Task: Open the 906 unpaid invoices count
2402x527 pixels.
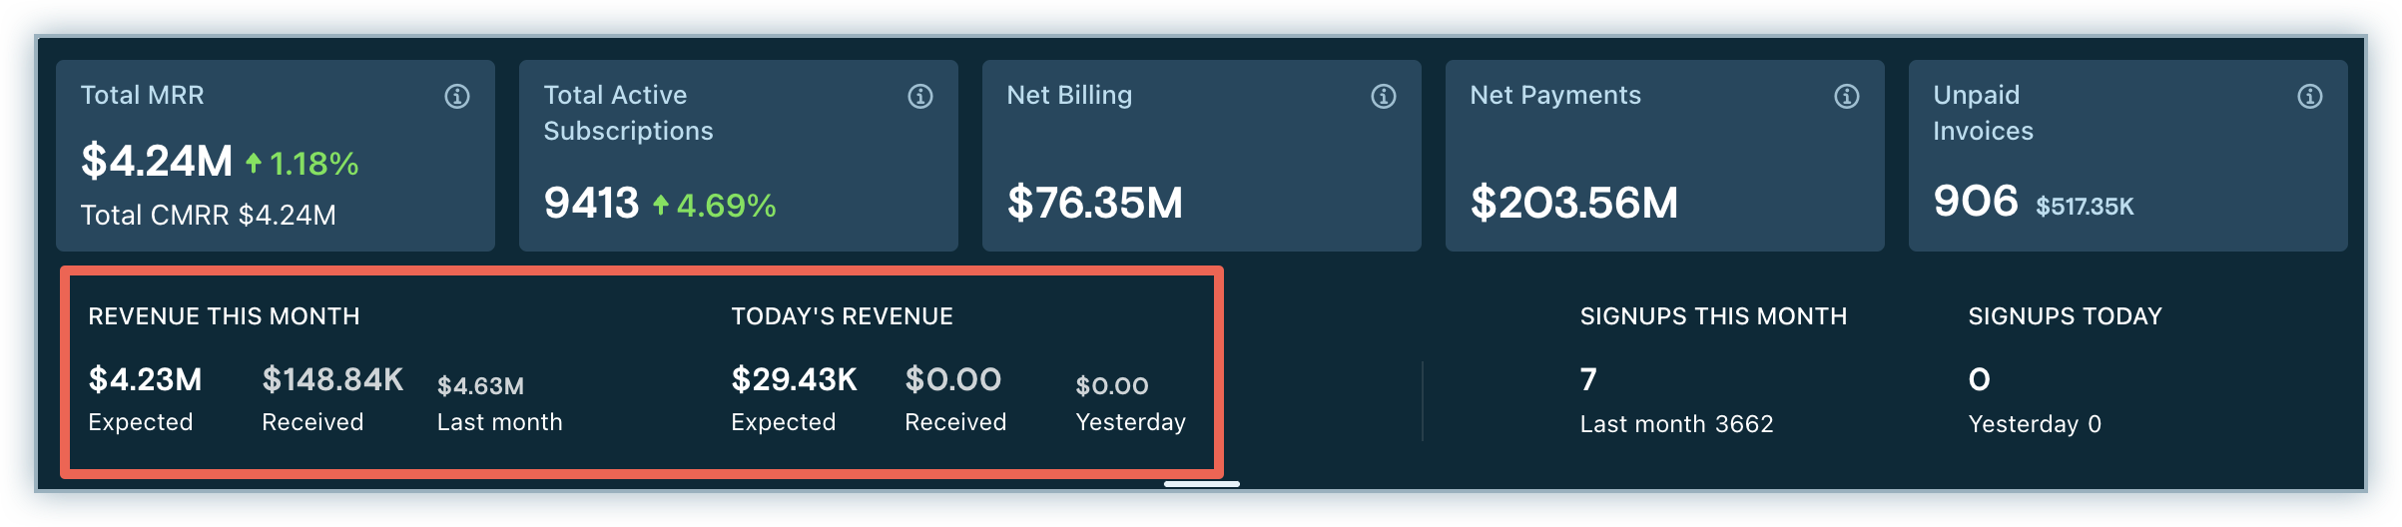Action: 1976,202
